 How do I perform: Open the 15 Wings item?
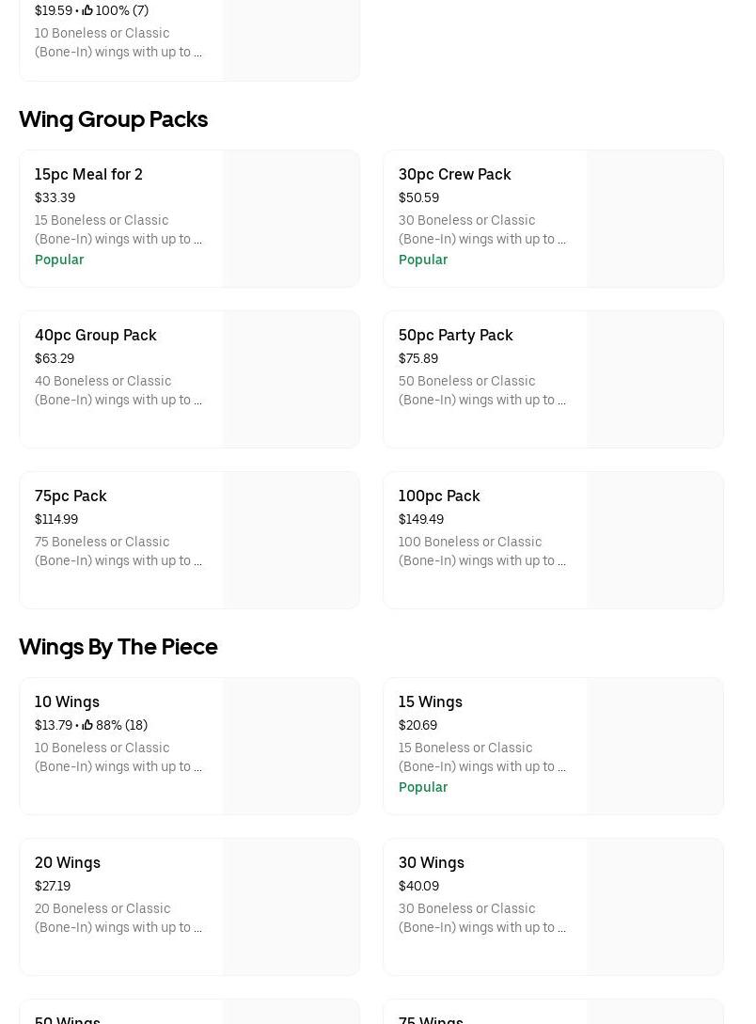[430, 701]
